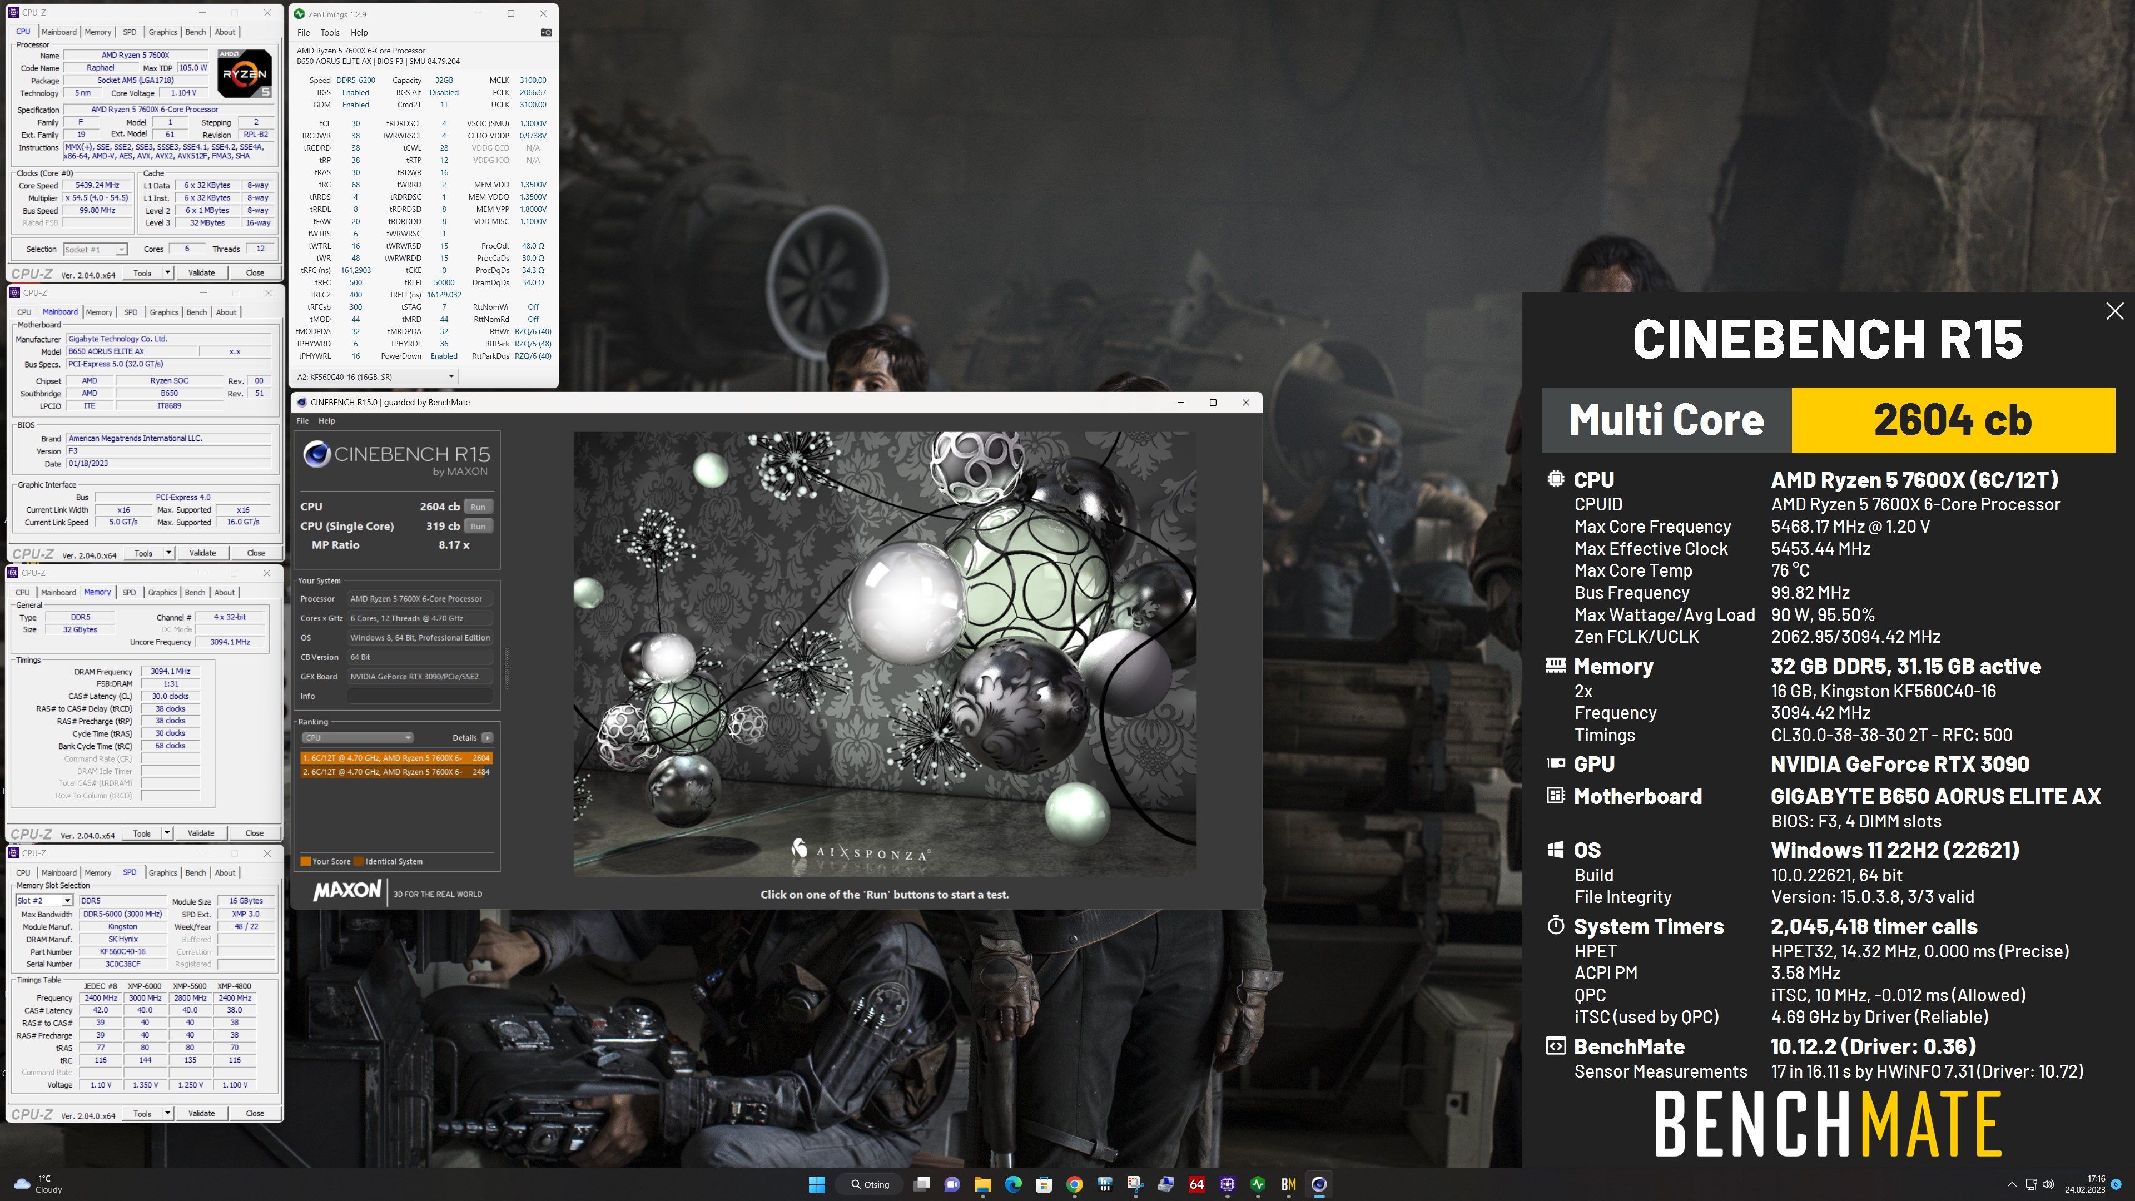Expand the Tools arrow in the CPU-Z CPU-tab window

coord(167,272)
